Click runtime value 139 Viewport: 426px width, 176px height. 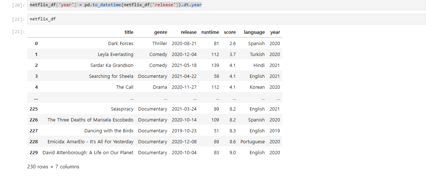215,65
